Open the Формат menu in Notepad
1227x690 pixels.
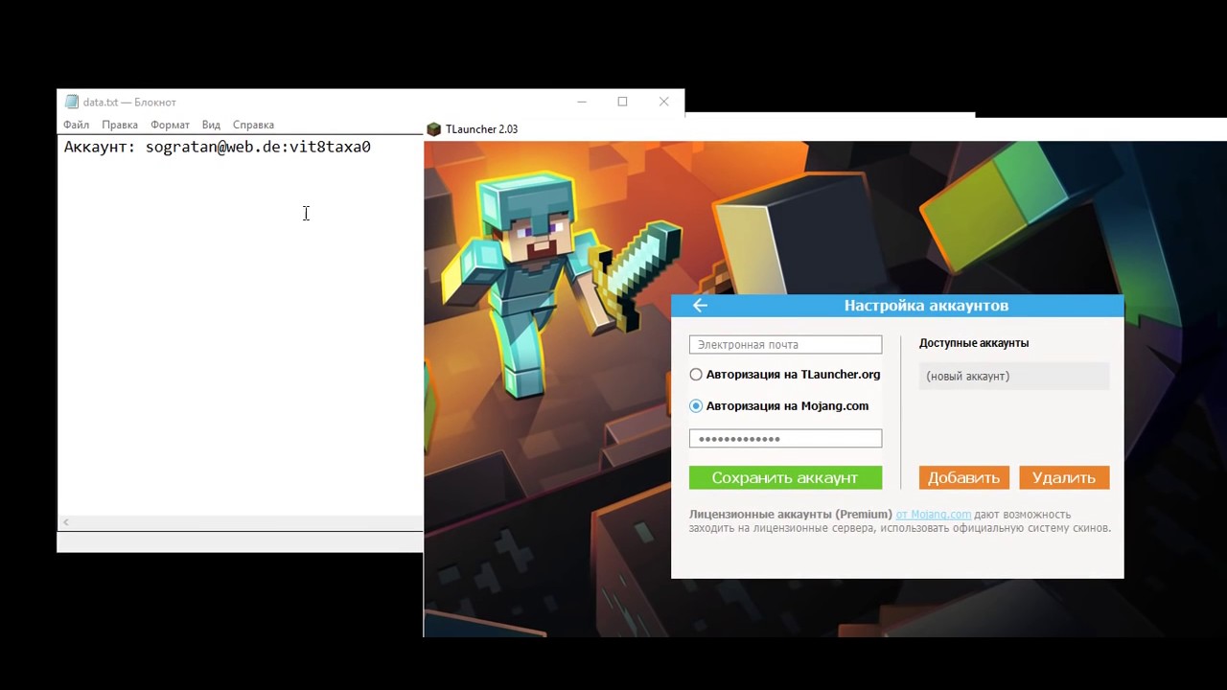pos(170,125)
